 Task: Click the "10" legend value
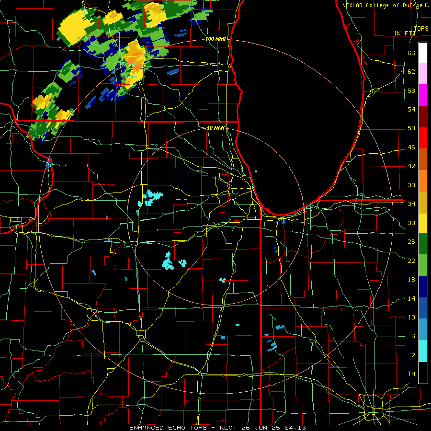(411, 317)
